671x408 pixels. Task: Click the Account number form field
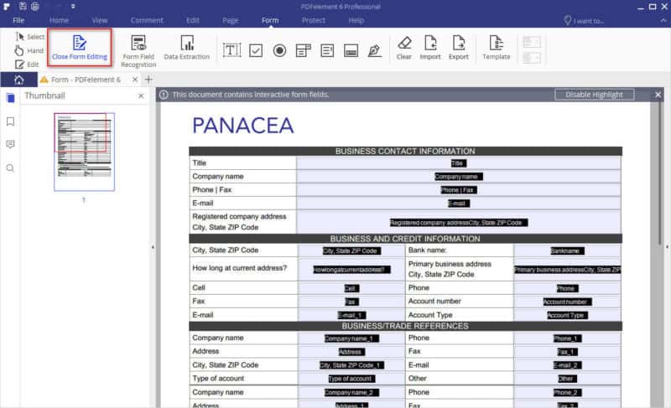click(x=568, y=302)
